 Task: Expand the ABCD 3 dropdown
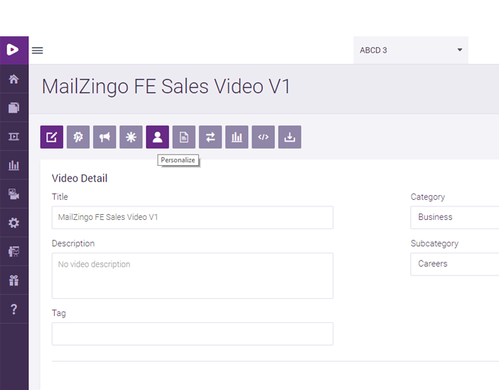pyautogui.click(x=410, y=51)
